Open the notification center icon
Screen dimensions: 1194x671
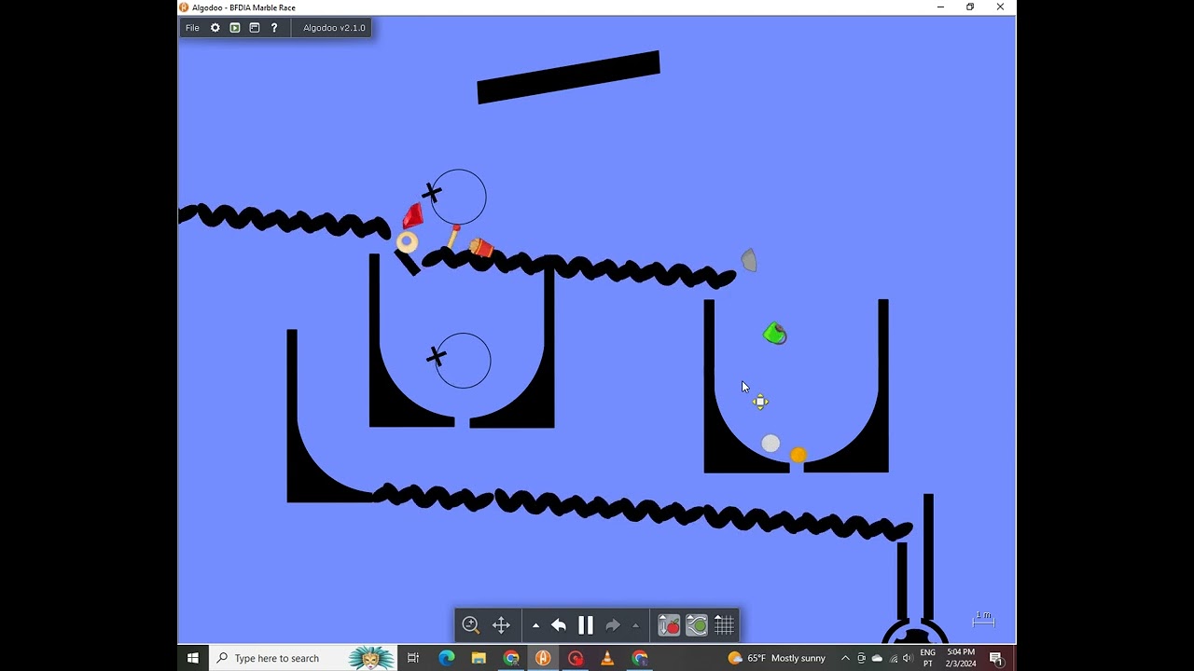[996, 658]
